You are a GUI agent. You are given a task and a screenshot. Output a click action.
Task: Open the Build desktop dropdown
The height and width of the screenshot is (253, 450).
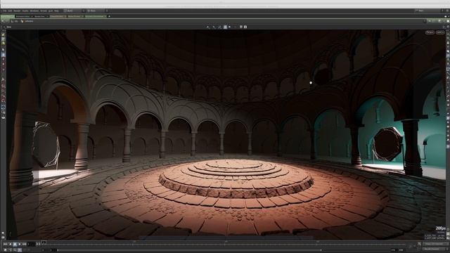pos(75,11)
